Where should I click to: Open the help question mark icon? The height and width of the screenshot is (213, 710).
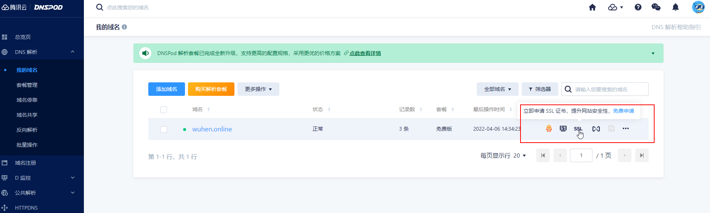(x=638, y=7)
